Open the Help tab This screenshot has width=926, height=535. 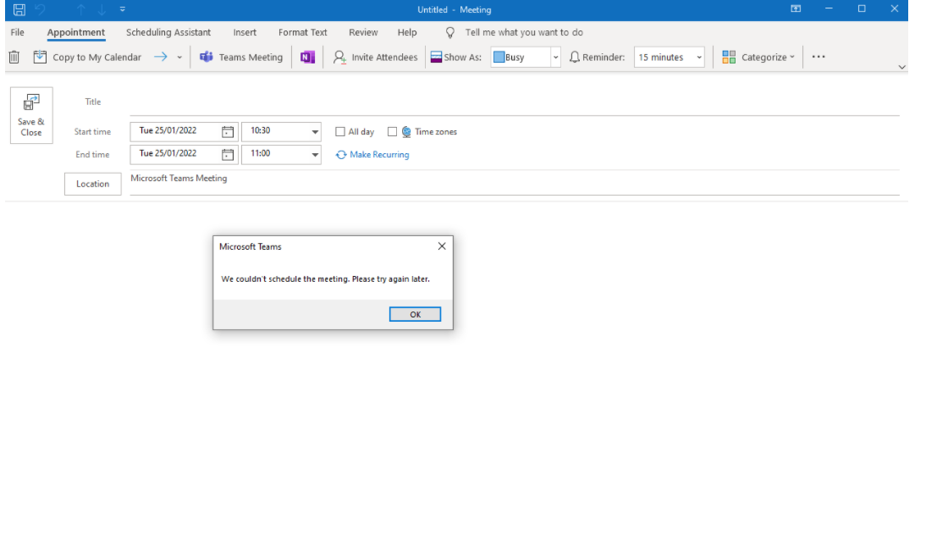(407, 32)
